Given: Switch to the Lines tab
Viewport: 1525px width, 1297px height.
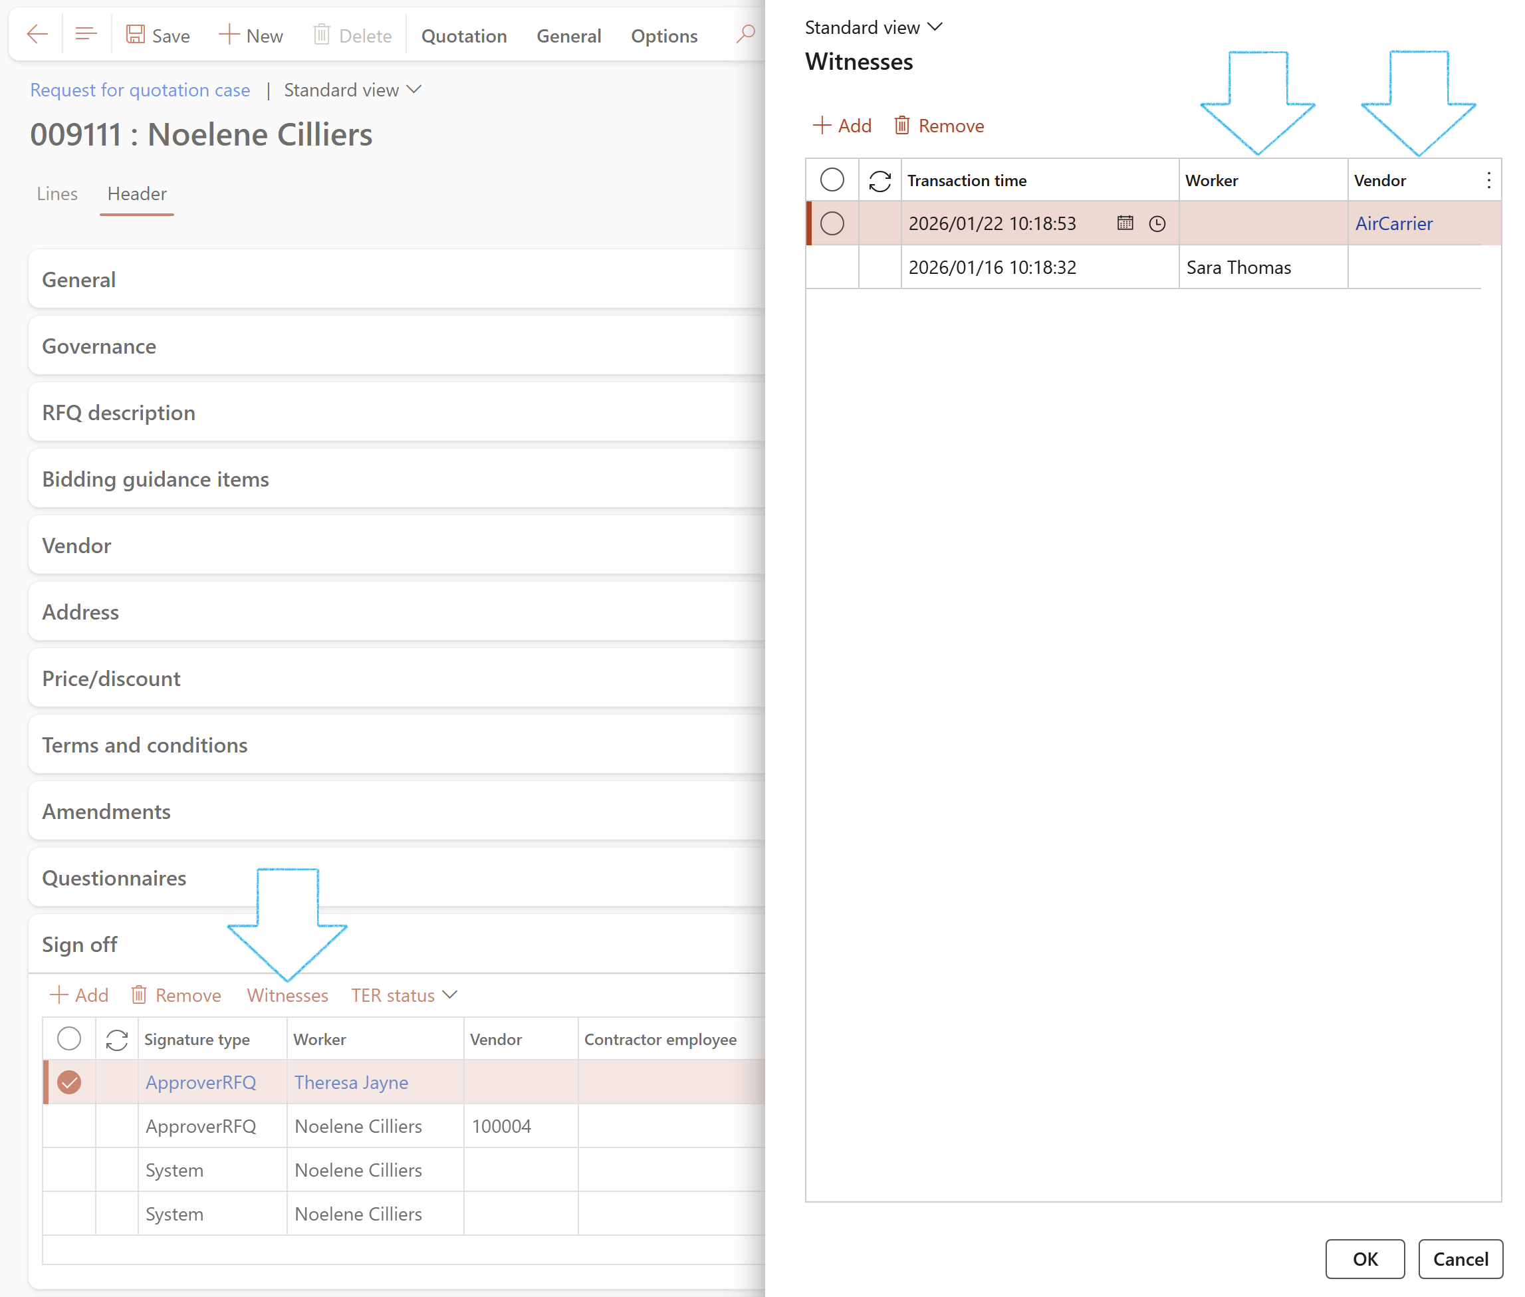Looking at the screenshot, I should 57,194.
